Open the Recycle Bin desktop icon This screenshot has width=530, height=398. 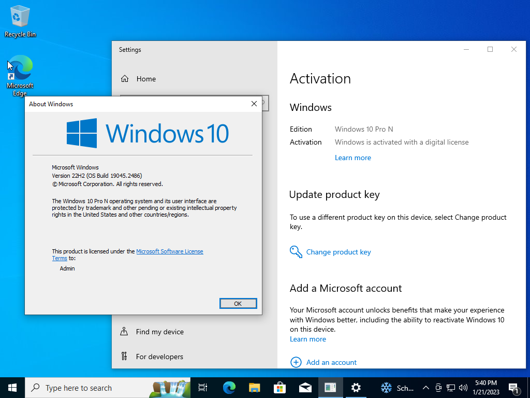click(20, 22)
